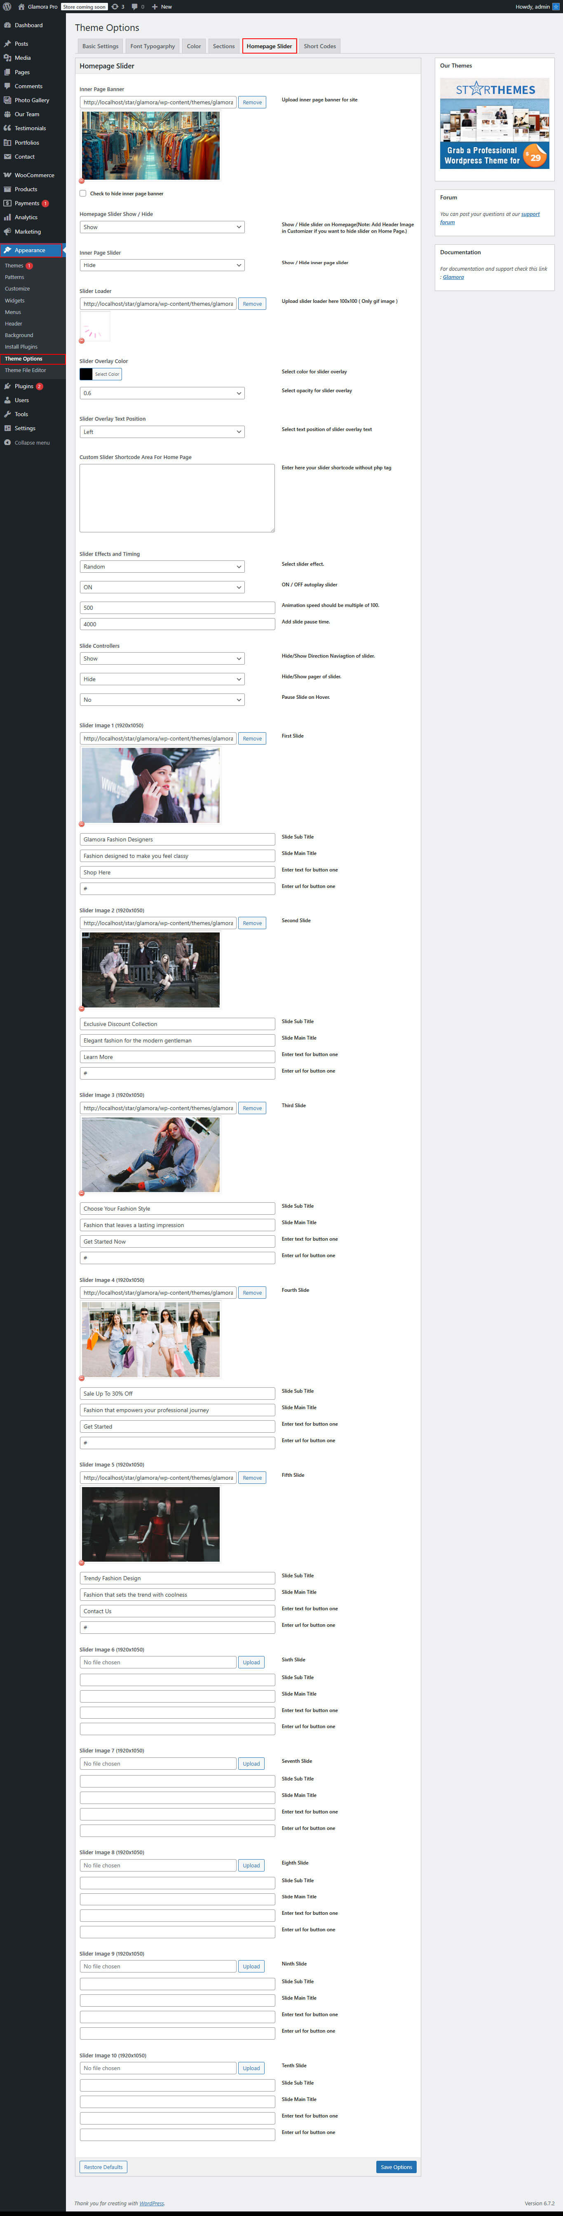The height and width of the screenshot is (2216, 563).
Task: Open the Analytics bar chart icon
Action: (x=7, y=218)
